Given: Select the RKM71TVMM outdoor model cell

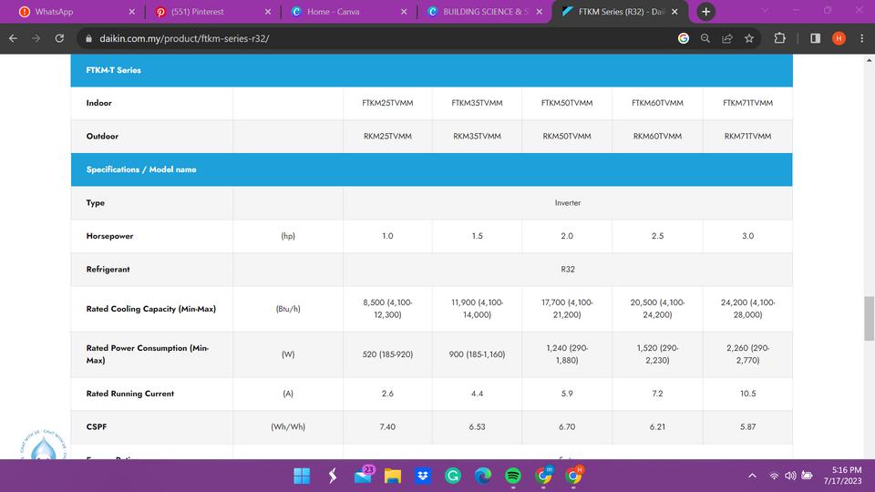Looking at the screenshot, I should click(747, 136).
